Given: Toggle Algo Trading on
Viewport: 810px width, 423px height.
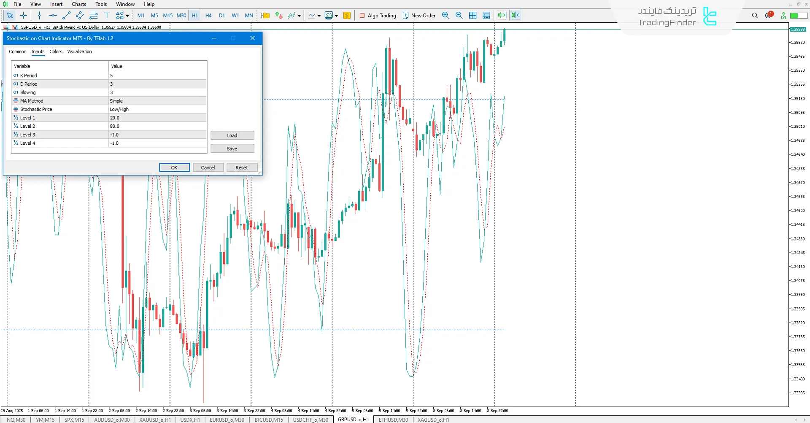Looking at the screenshot, I should (x=378, y=15).
